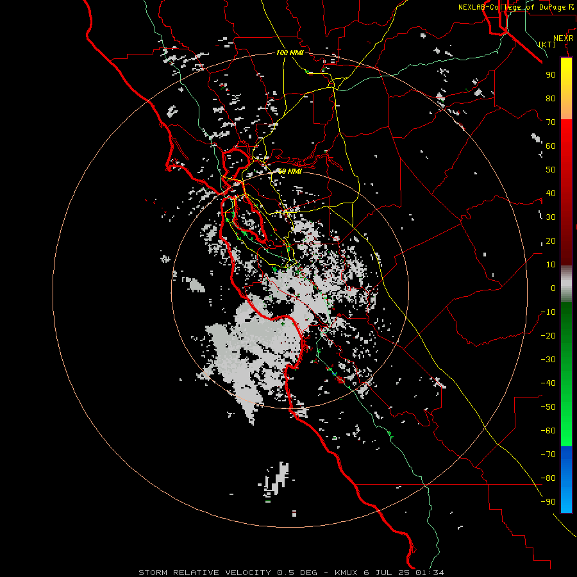577x577 pixels.
Task: Click the 40 value on the velocity scale
Action: (x=551, y=193)
